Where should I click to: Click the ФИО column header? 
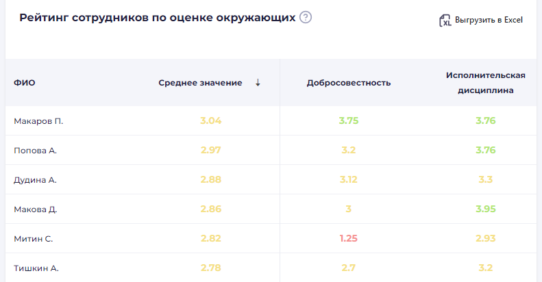(x=25, y=83)
